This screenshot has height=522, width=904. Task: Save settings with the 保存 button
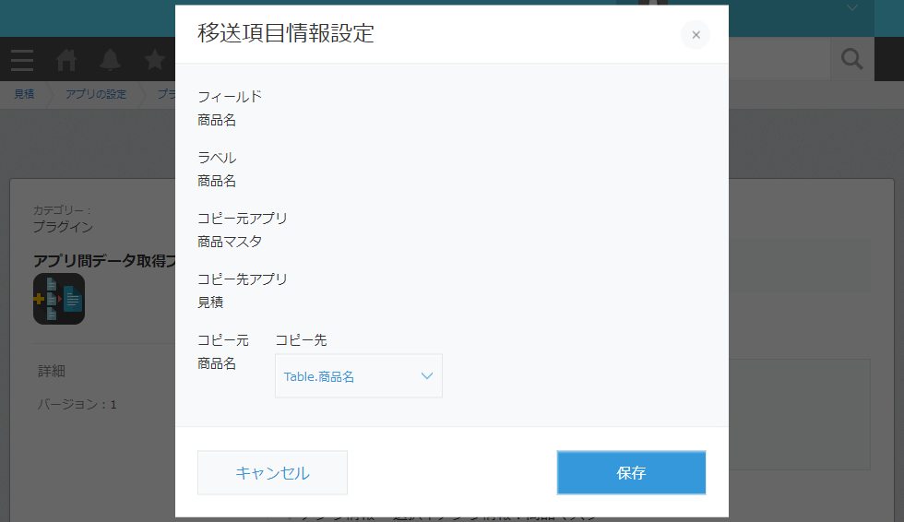[631, 472]
